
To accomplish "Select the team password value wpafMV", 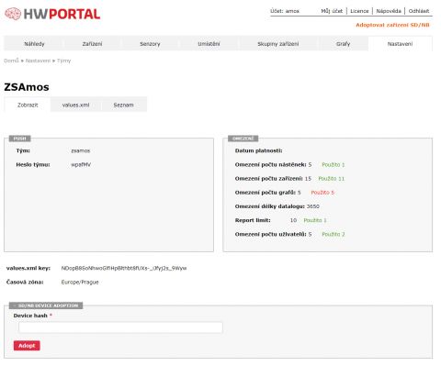I will point(81,164).
